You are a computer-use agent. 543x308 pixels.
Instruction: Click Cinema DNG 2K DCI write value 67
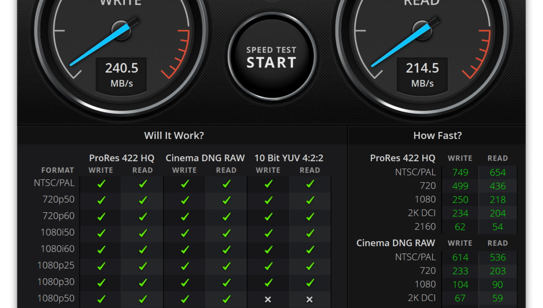tap(460, 298)
